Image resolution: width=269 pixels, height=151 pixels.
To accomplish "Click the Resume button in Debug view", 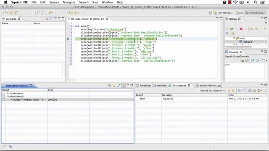I will [x=232, y=29].
